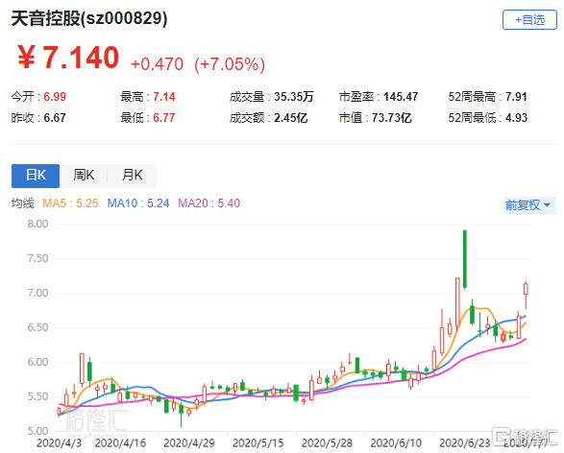
Task: Add stock via +自选 button
Action: pos(529,20)
